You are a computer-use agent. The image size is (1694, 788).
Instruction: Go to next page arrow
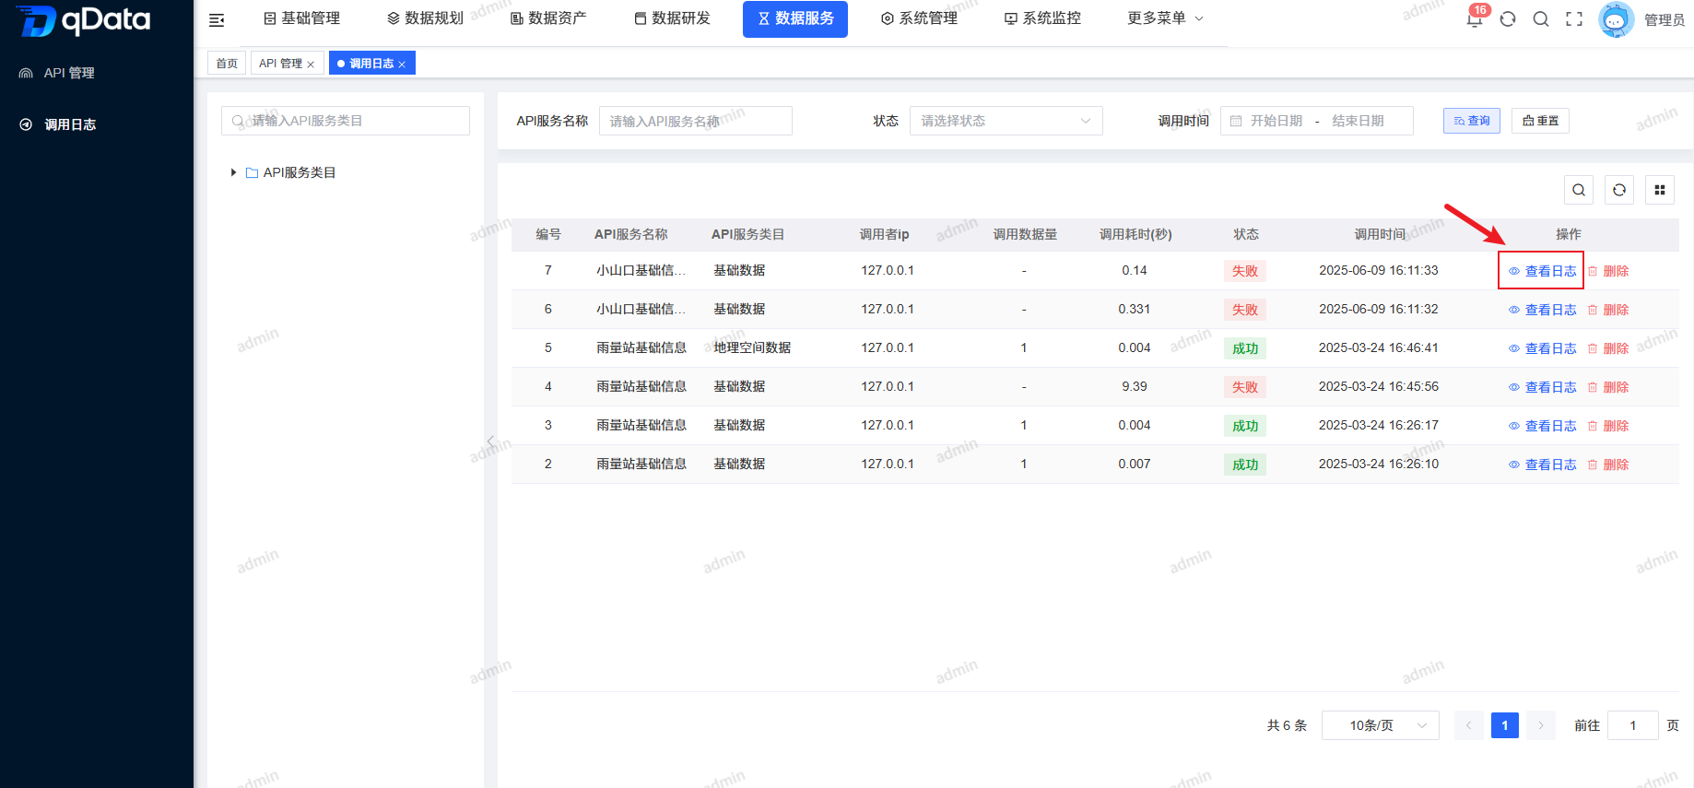[x=1541, y=725]
